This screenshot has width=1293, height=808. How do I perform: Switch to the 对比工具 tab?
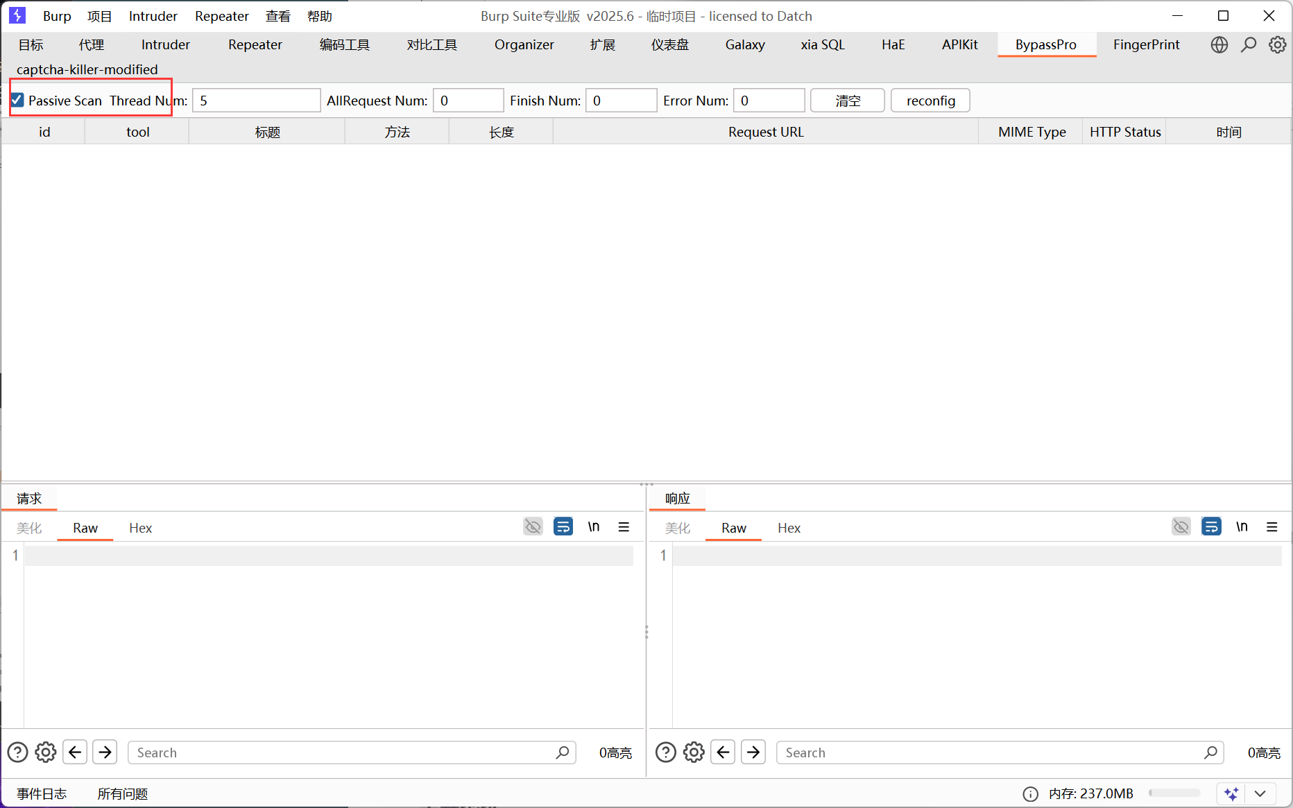click(x=432, y=45)
